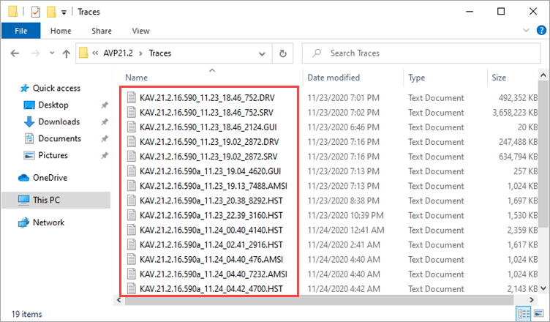Open Downloads in the navigation pane

click(59, 121)
